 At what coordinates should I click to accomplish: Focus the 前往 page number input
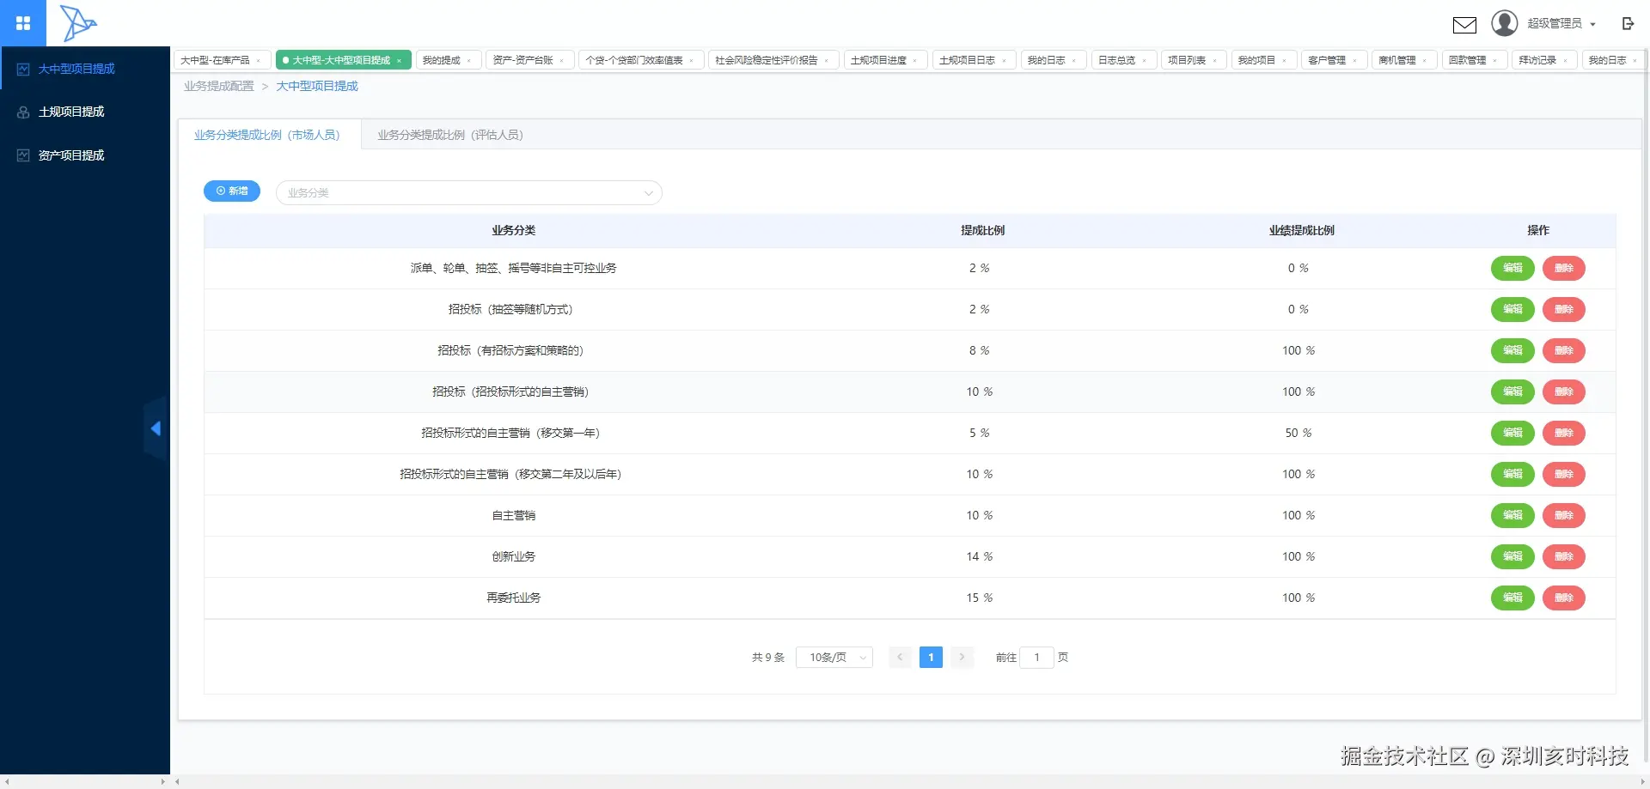click(1036, 657)
